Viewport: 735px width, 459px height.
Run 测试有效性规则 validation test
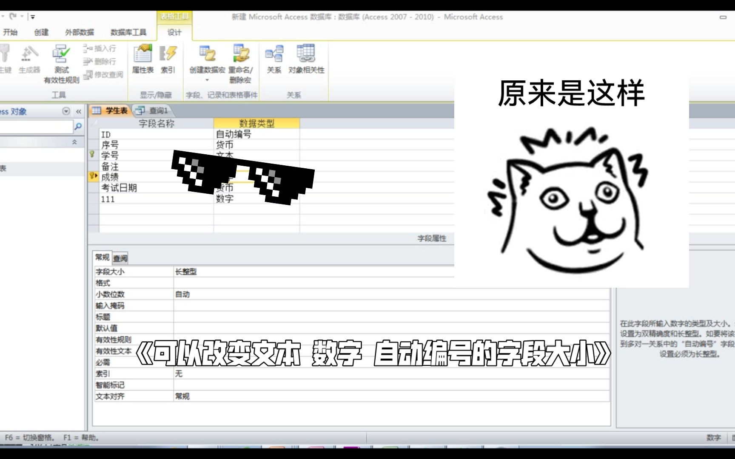coord(61,64)
